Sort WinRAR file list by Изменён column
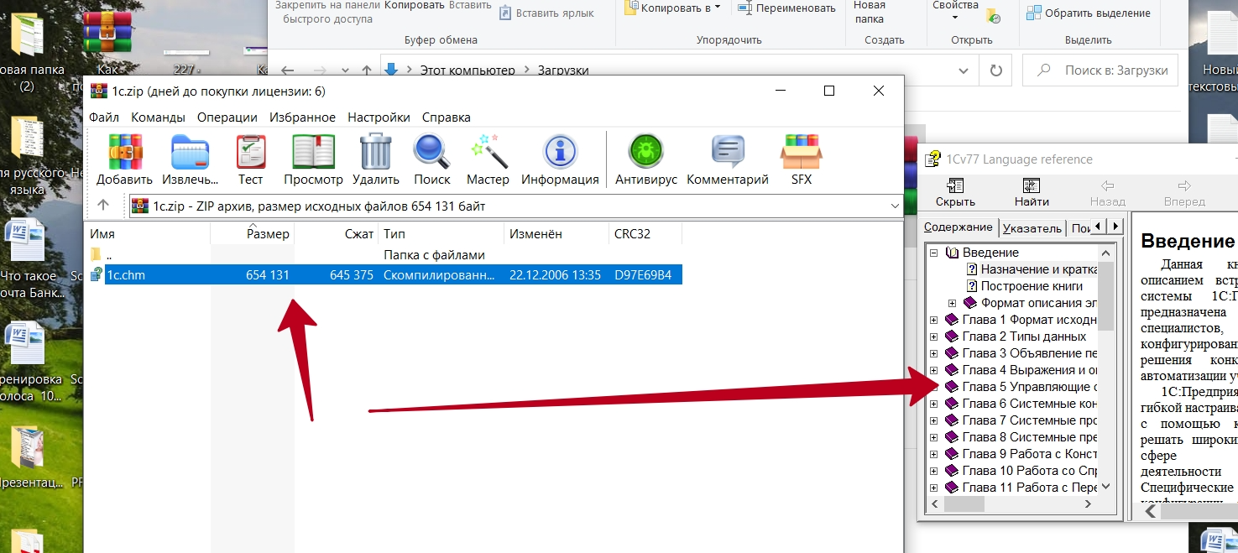 [557, 234]
